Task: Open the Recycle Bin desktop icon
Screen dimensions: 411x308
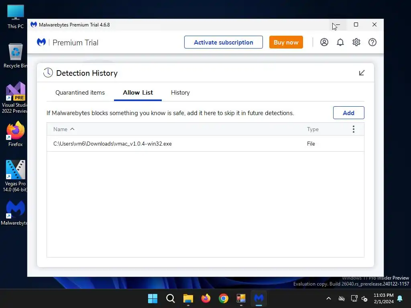Action: (x=16, y=56)
